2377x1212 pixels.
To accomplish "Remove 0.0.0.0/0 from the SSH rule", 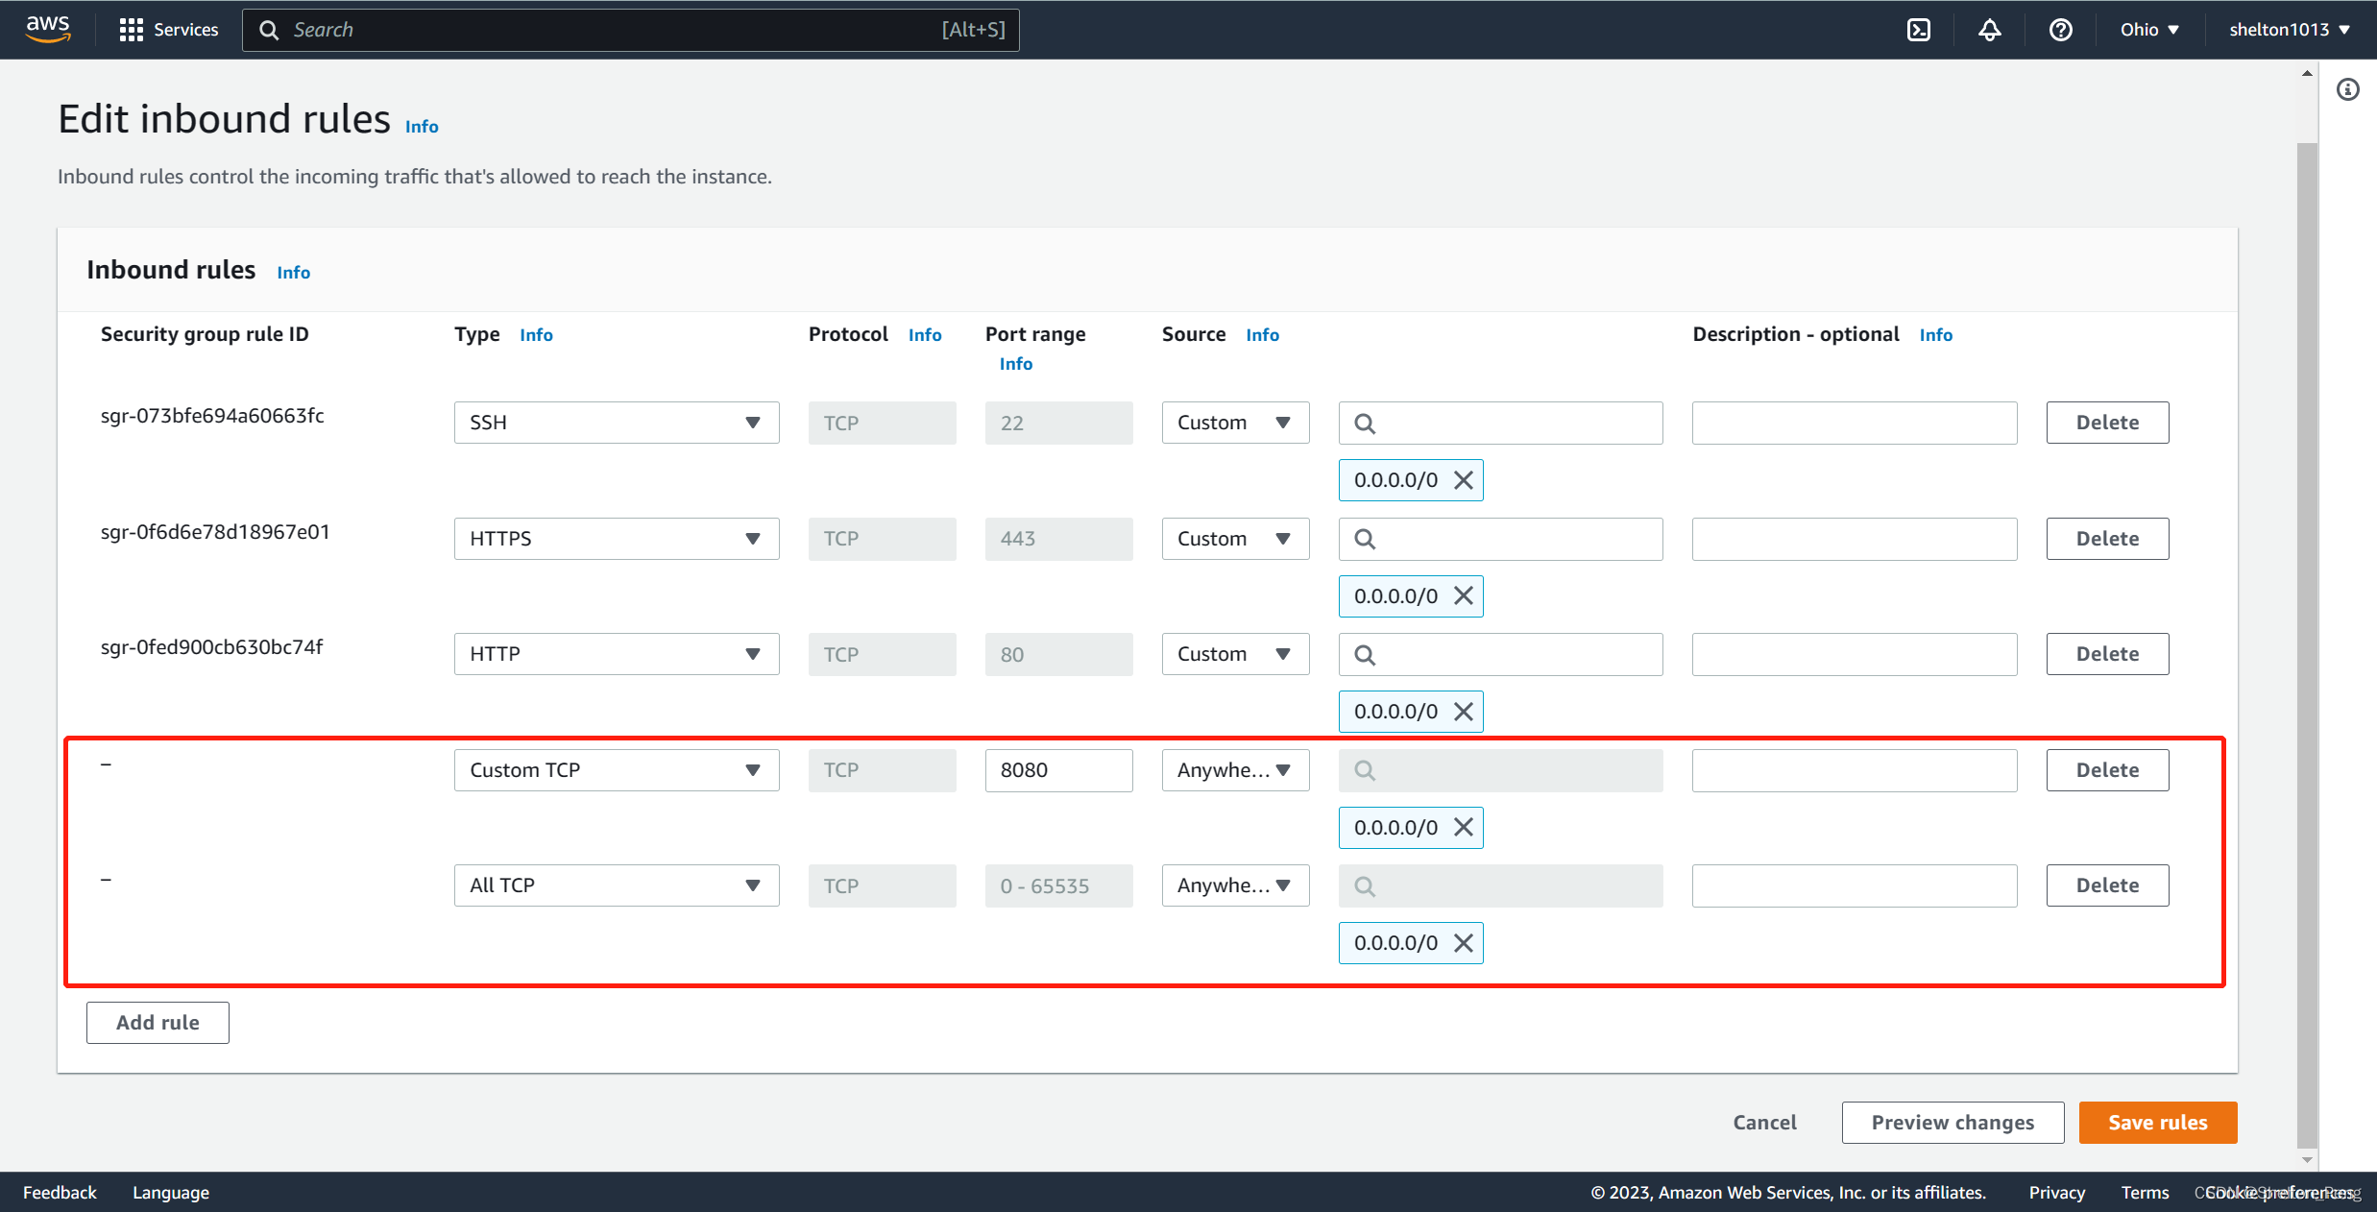I will point(1463,480).
